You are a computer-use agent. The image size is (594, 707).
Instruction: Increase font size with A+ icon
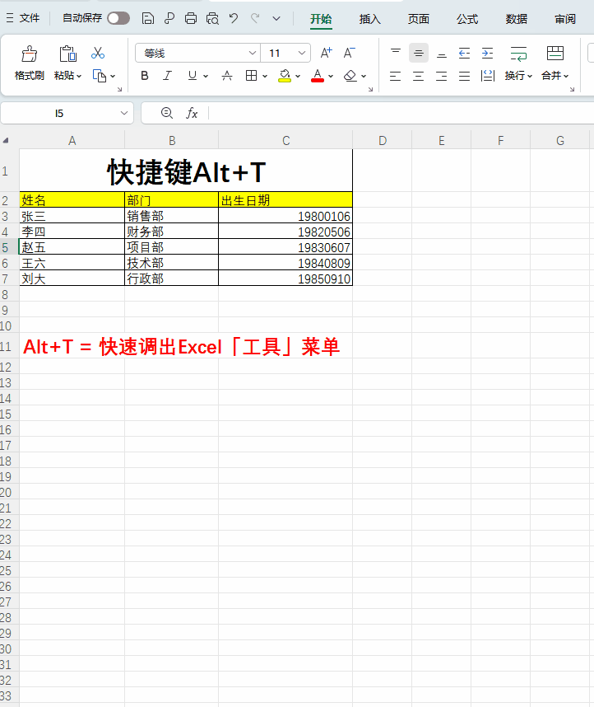point(326,54)
